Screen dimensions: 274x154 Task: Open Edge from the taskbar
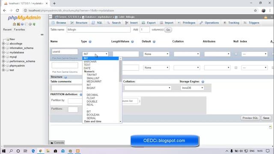coord(33,151)
